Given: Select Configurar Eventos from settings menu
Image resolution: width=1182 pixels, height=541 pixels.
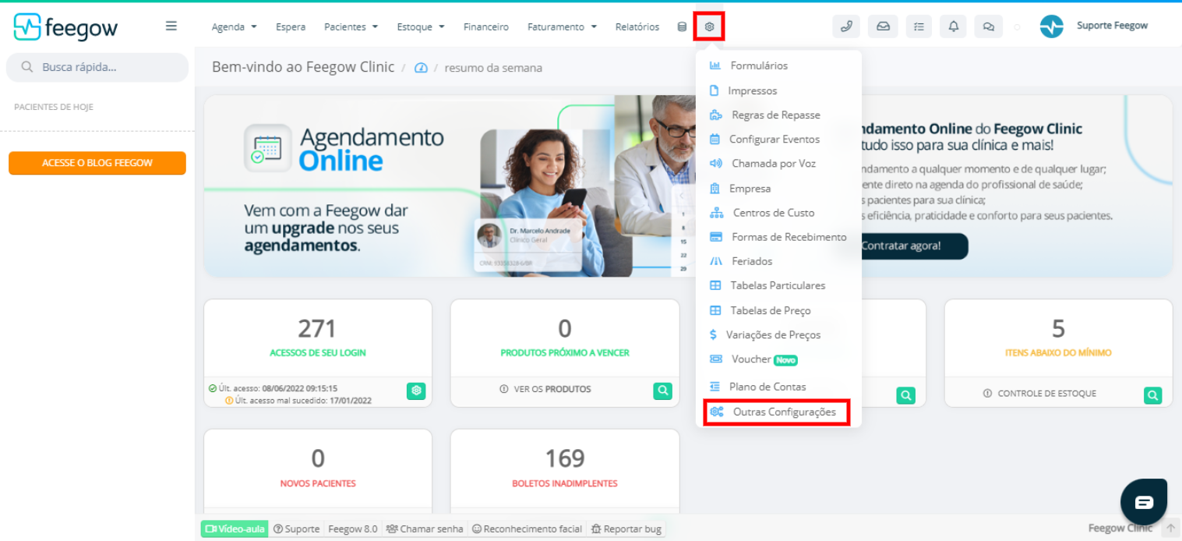Looking at the screenshot, I should [x=778, y=139].
